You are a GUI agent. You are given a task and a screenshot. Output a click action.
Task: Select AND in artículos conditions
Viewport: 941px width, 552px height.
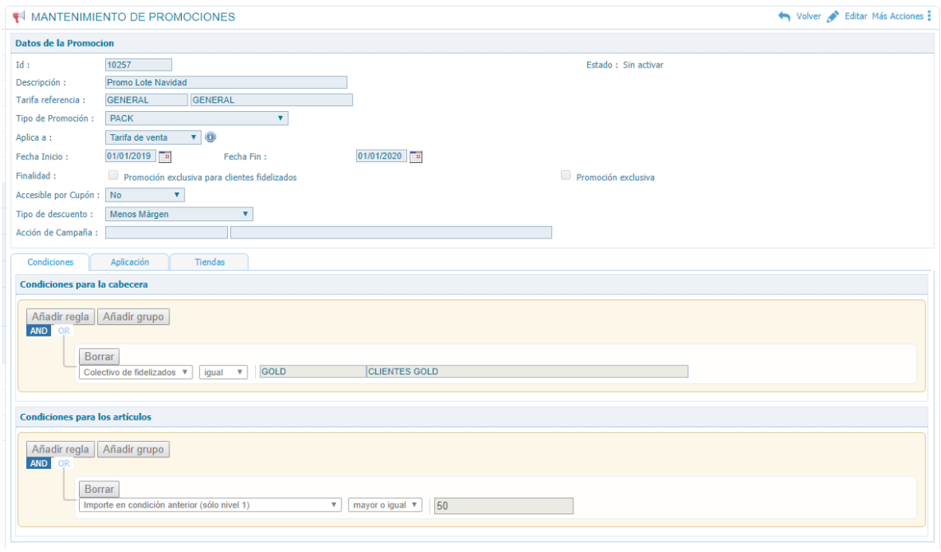[x=39, y=463]
